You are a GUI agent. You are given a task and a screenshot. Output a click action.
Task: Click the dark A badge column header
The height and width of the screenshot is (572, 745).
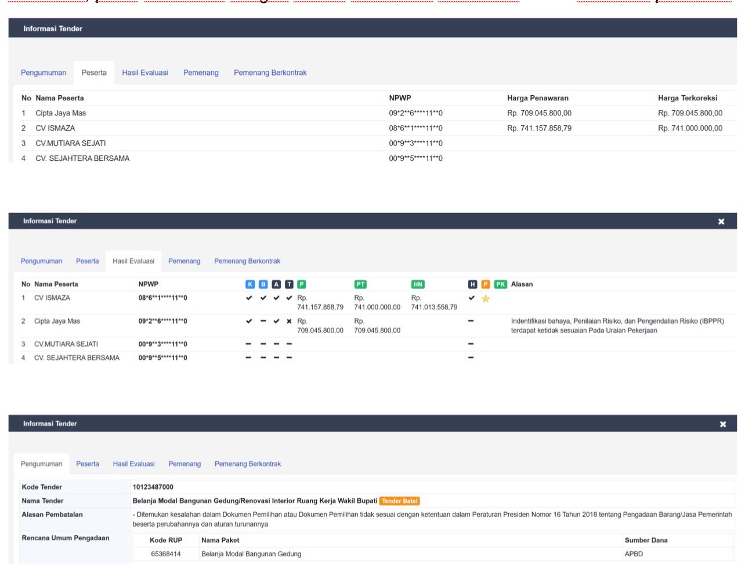276,284
